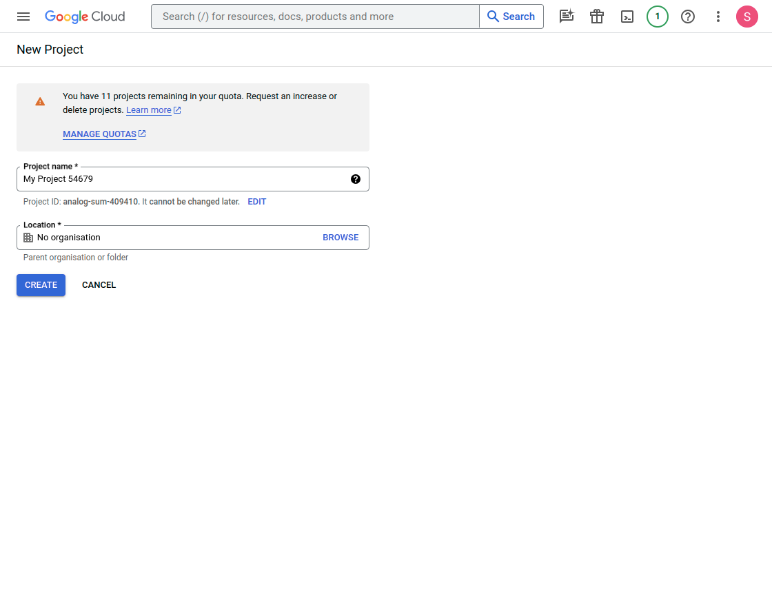
Task: Click the organisation building icon in Location
Action: [28, 238]
